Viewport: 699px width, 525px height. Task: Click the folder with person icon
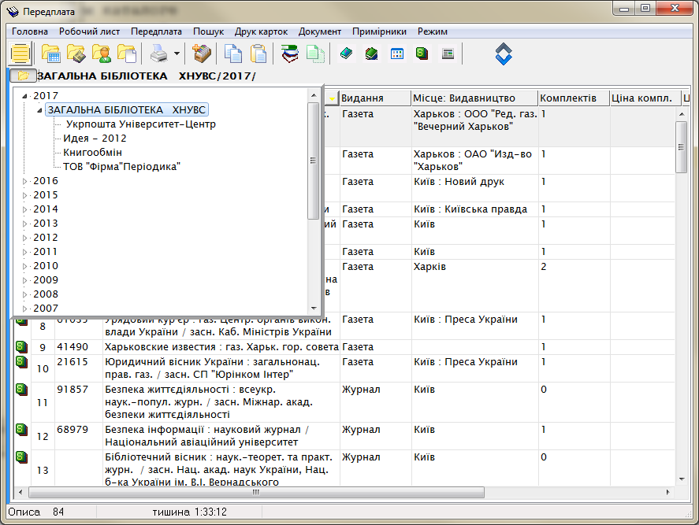click(101, 54)
